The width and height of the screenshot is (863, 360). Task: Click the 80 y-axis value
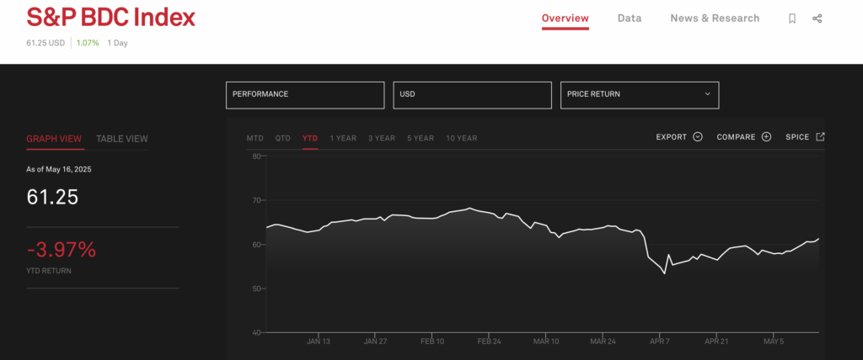coord(256,156)
